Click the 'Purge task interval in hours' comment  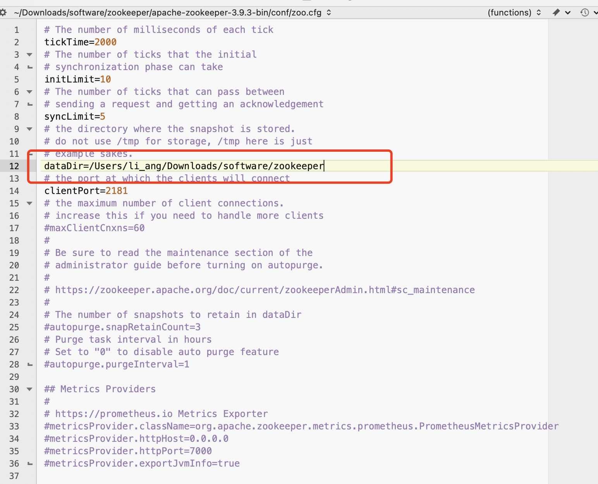tap(128, 340)
